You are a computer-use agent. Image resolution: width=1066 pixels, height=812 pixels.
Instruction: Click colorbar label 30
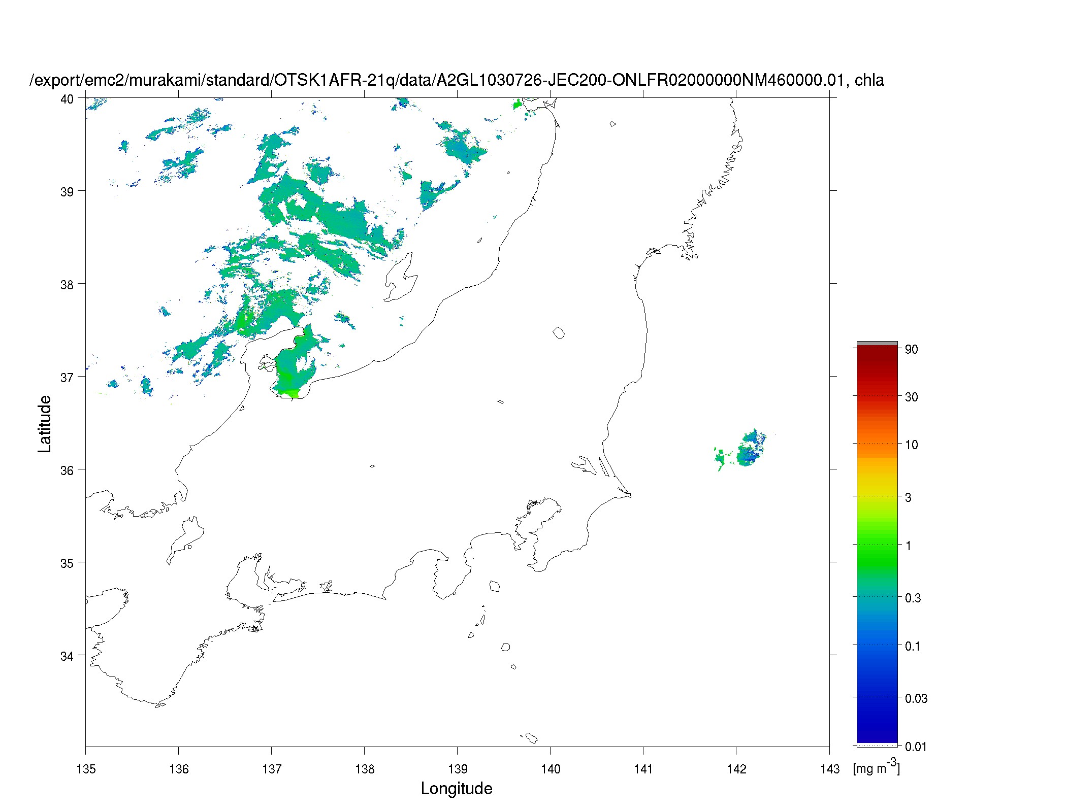(912, 397)
